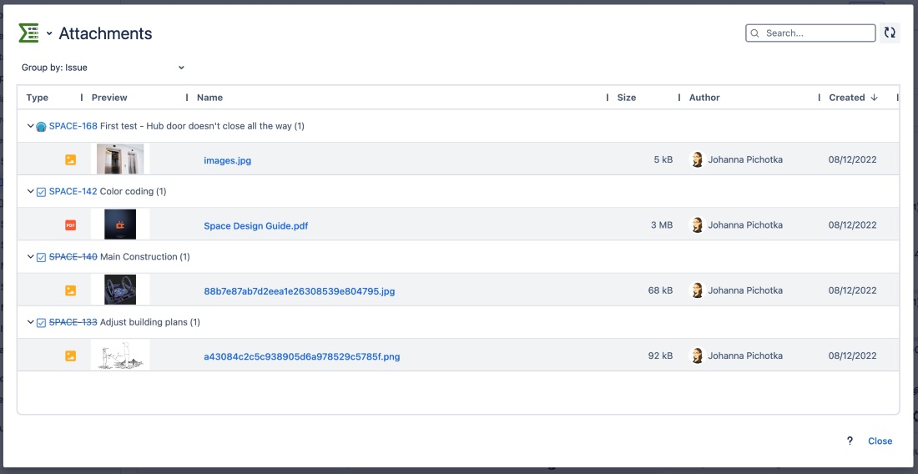Click the 'Adjust building plans (1)' group title

click(x=150, y=322)
